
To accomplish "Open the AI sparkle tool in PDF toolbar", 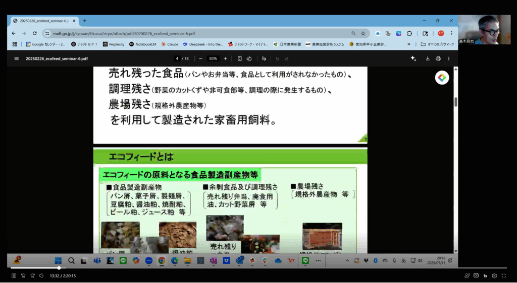I will coord(413,58).
